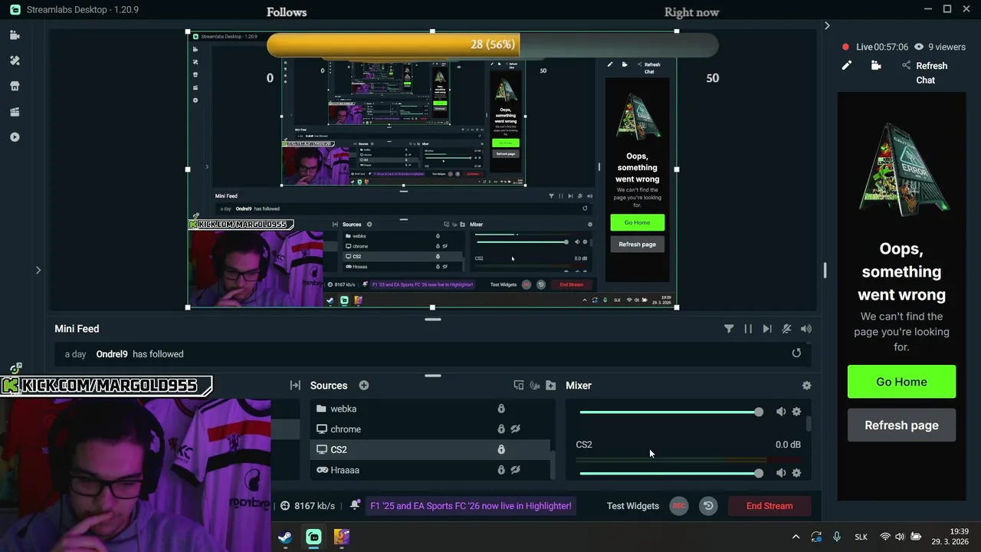Click End Stream
The height and width of the screenshot is (552, 981).
click(x=769, y=506)
